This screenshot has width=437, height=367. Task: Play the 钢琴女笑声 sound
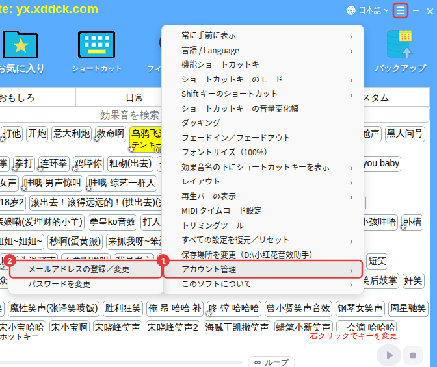[x=360, y=309]
